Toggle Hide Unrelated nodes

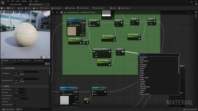coord(98,8)
